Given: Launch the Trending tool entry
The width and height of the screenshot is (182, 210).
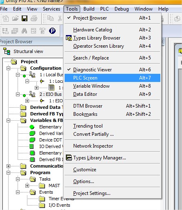Looking at the screenshot, I should pos(112,126).
